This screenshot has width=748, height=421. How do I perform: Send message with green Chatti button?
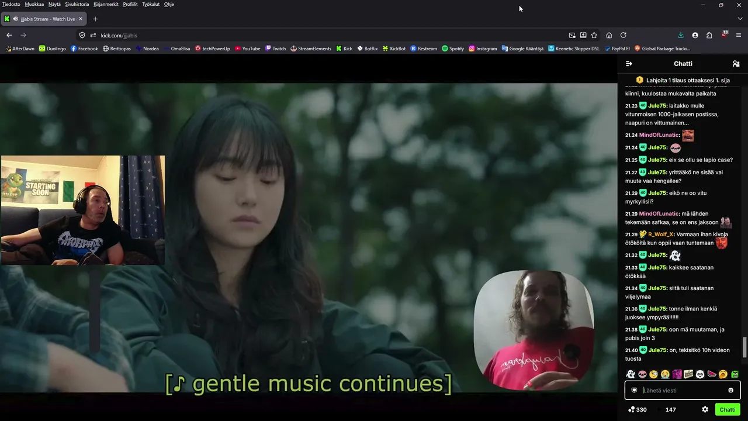coord(728,409)
